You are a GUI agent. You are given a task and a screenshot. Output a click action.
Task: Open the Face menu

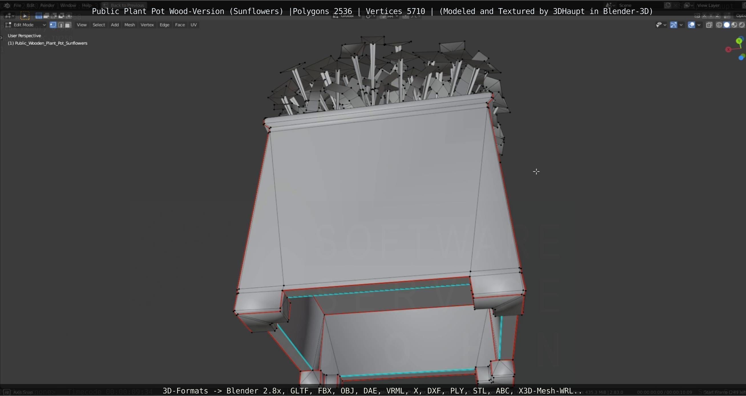pos(180,25)
